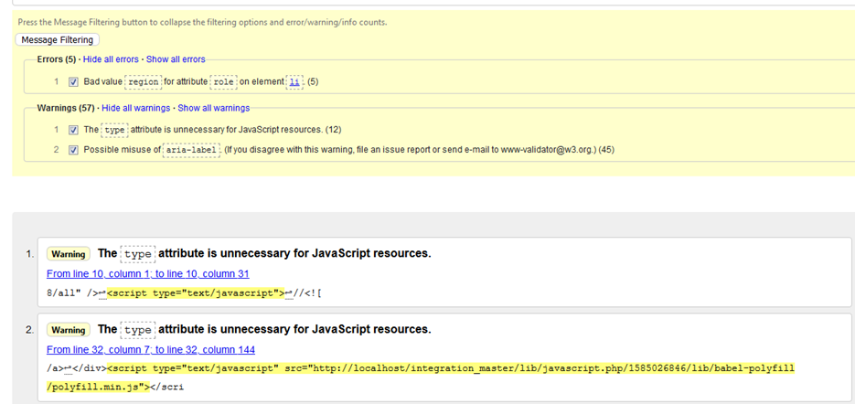Image resolution: width=855 pixels, height=404 pixels.
Task: Click the region code box in error message
Action: coord(144,81)
